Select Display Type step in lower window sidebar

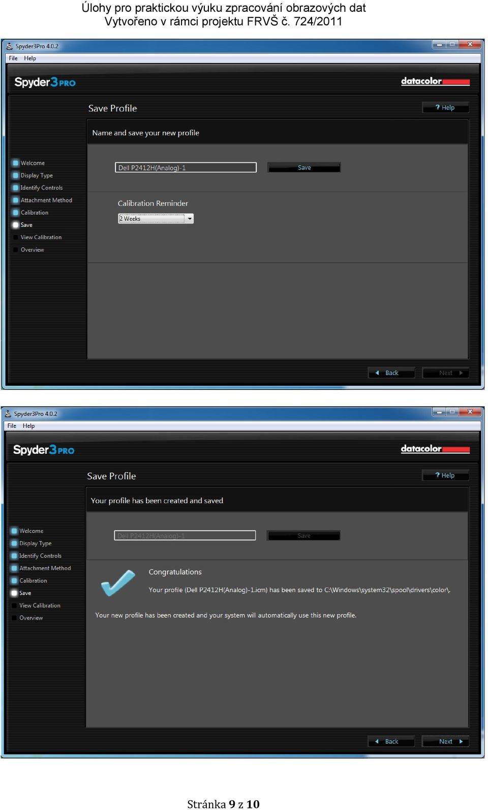click(32, 543)
